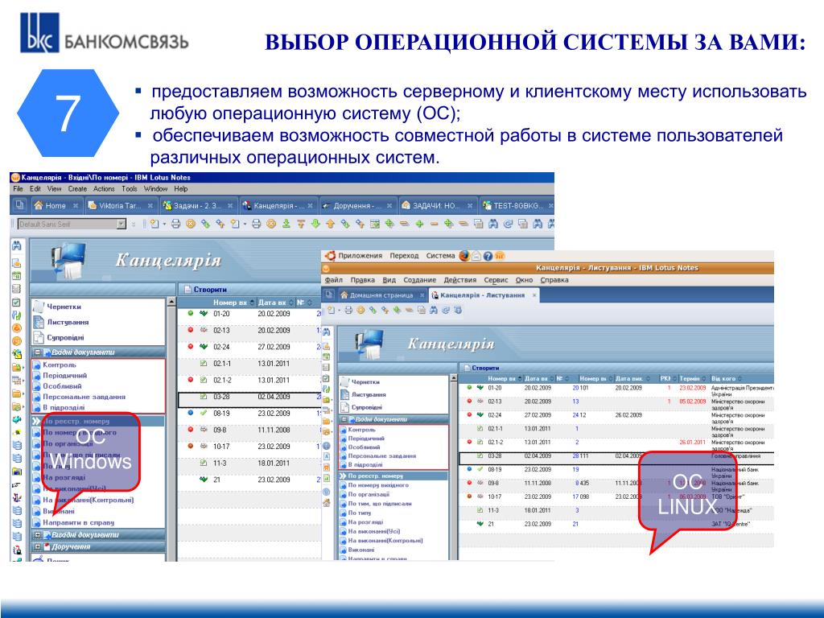Select Контроль in the Windows navigation pane
The width and height of the screenshot is (824, 618).
tap(59, 365)
